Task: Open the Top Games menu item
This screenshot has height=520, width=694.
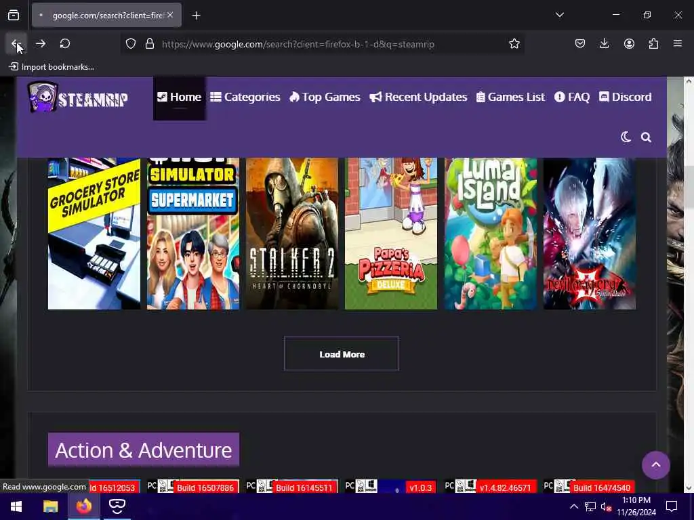Action: click(325, 97)
